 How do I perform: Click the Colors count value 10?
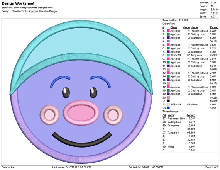(212, 6)
